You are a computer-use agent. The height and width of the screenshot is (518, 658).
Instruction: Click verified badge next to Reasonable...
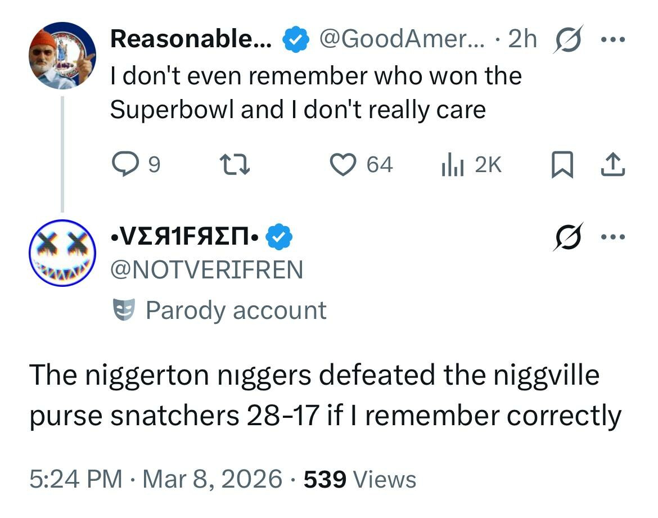(x=296, y=40)
